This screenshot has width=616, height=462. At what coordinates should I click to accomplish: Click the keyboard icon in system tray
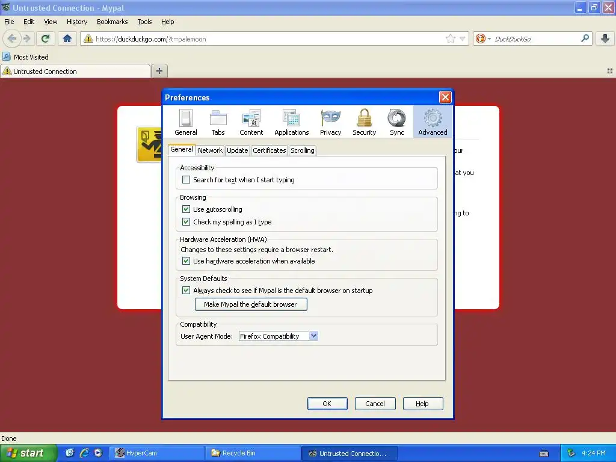[544, 454]
